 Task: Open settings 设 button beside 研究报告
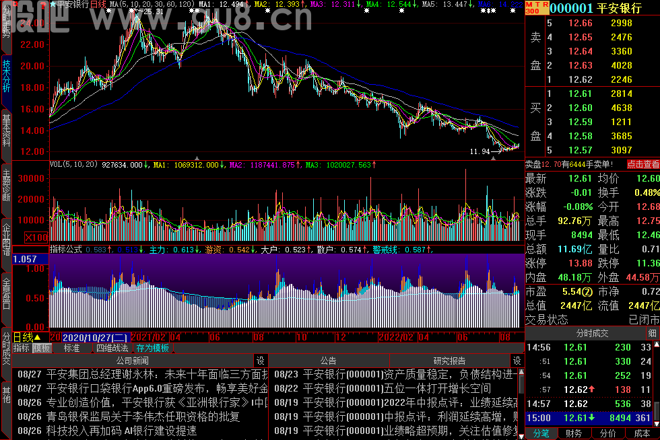[517, 361]
